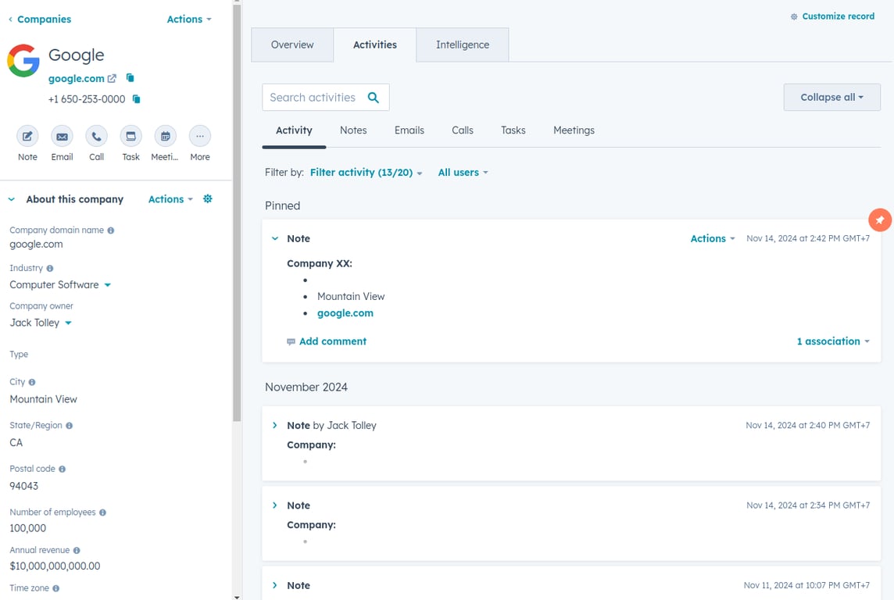Copy the company phone number
The image size is (894, 600).
(136, 99)
